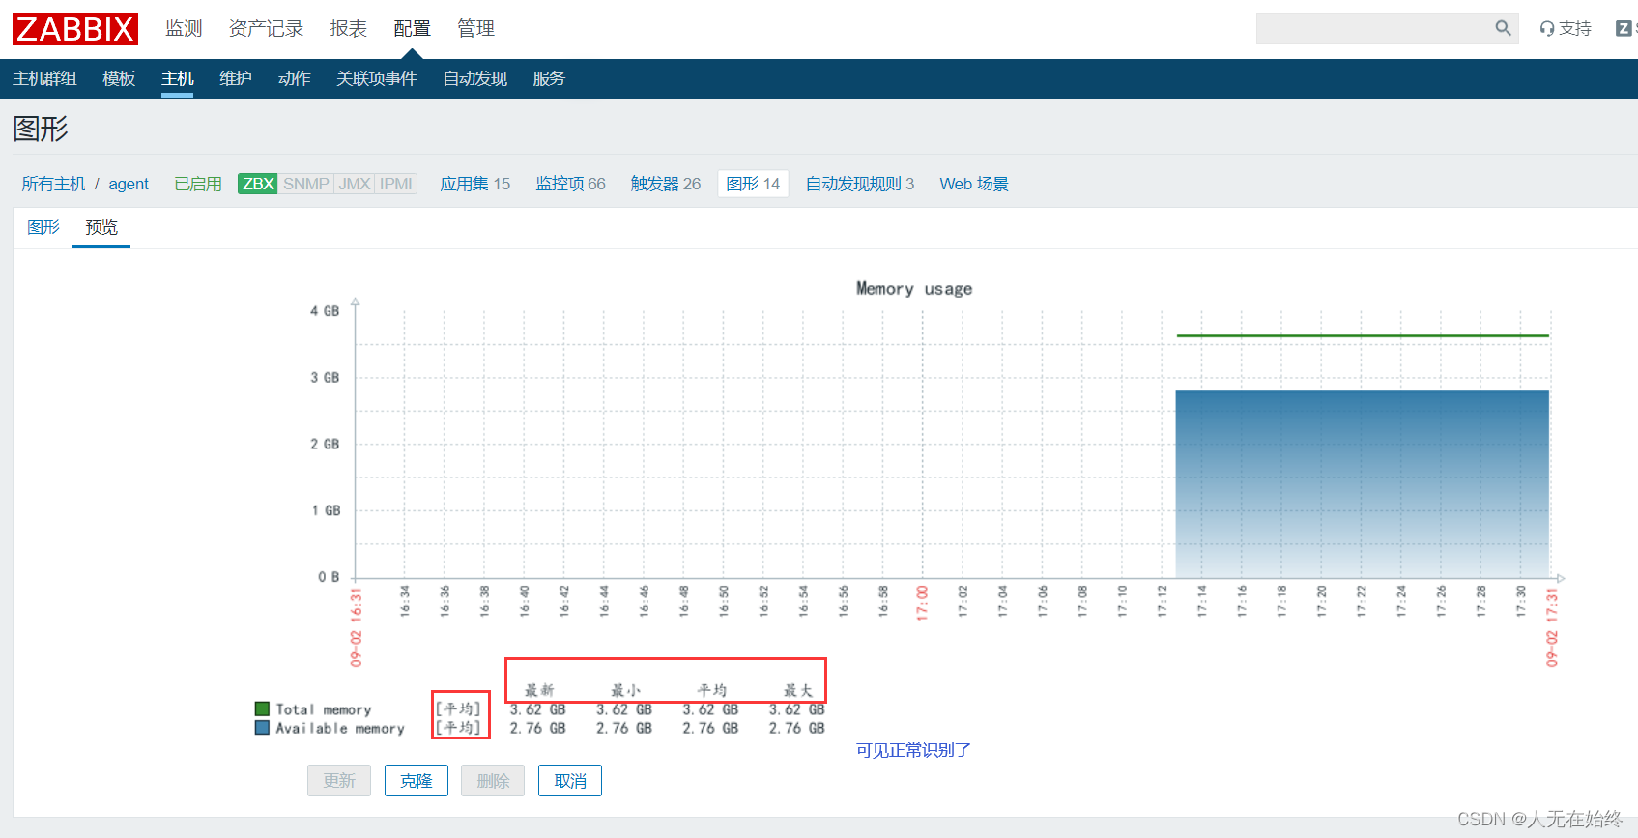Click the agent host link

[x=129, y=184]
